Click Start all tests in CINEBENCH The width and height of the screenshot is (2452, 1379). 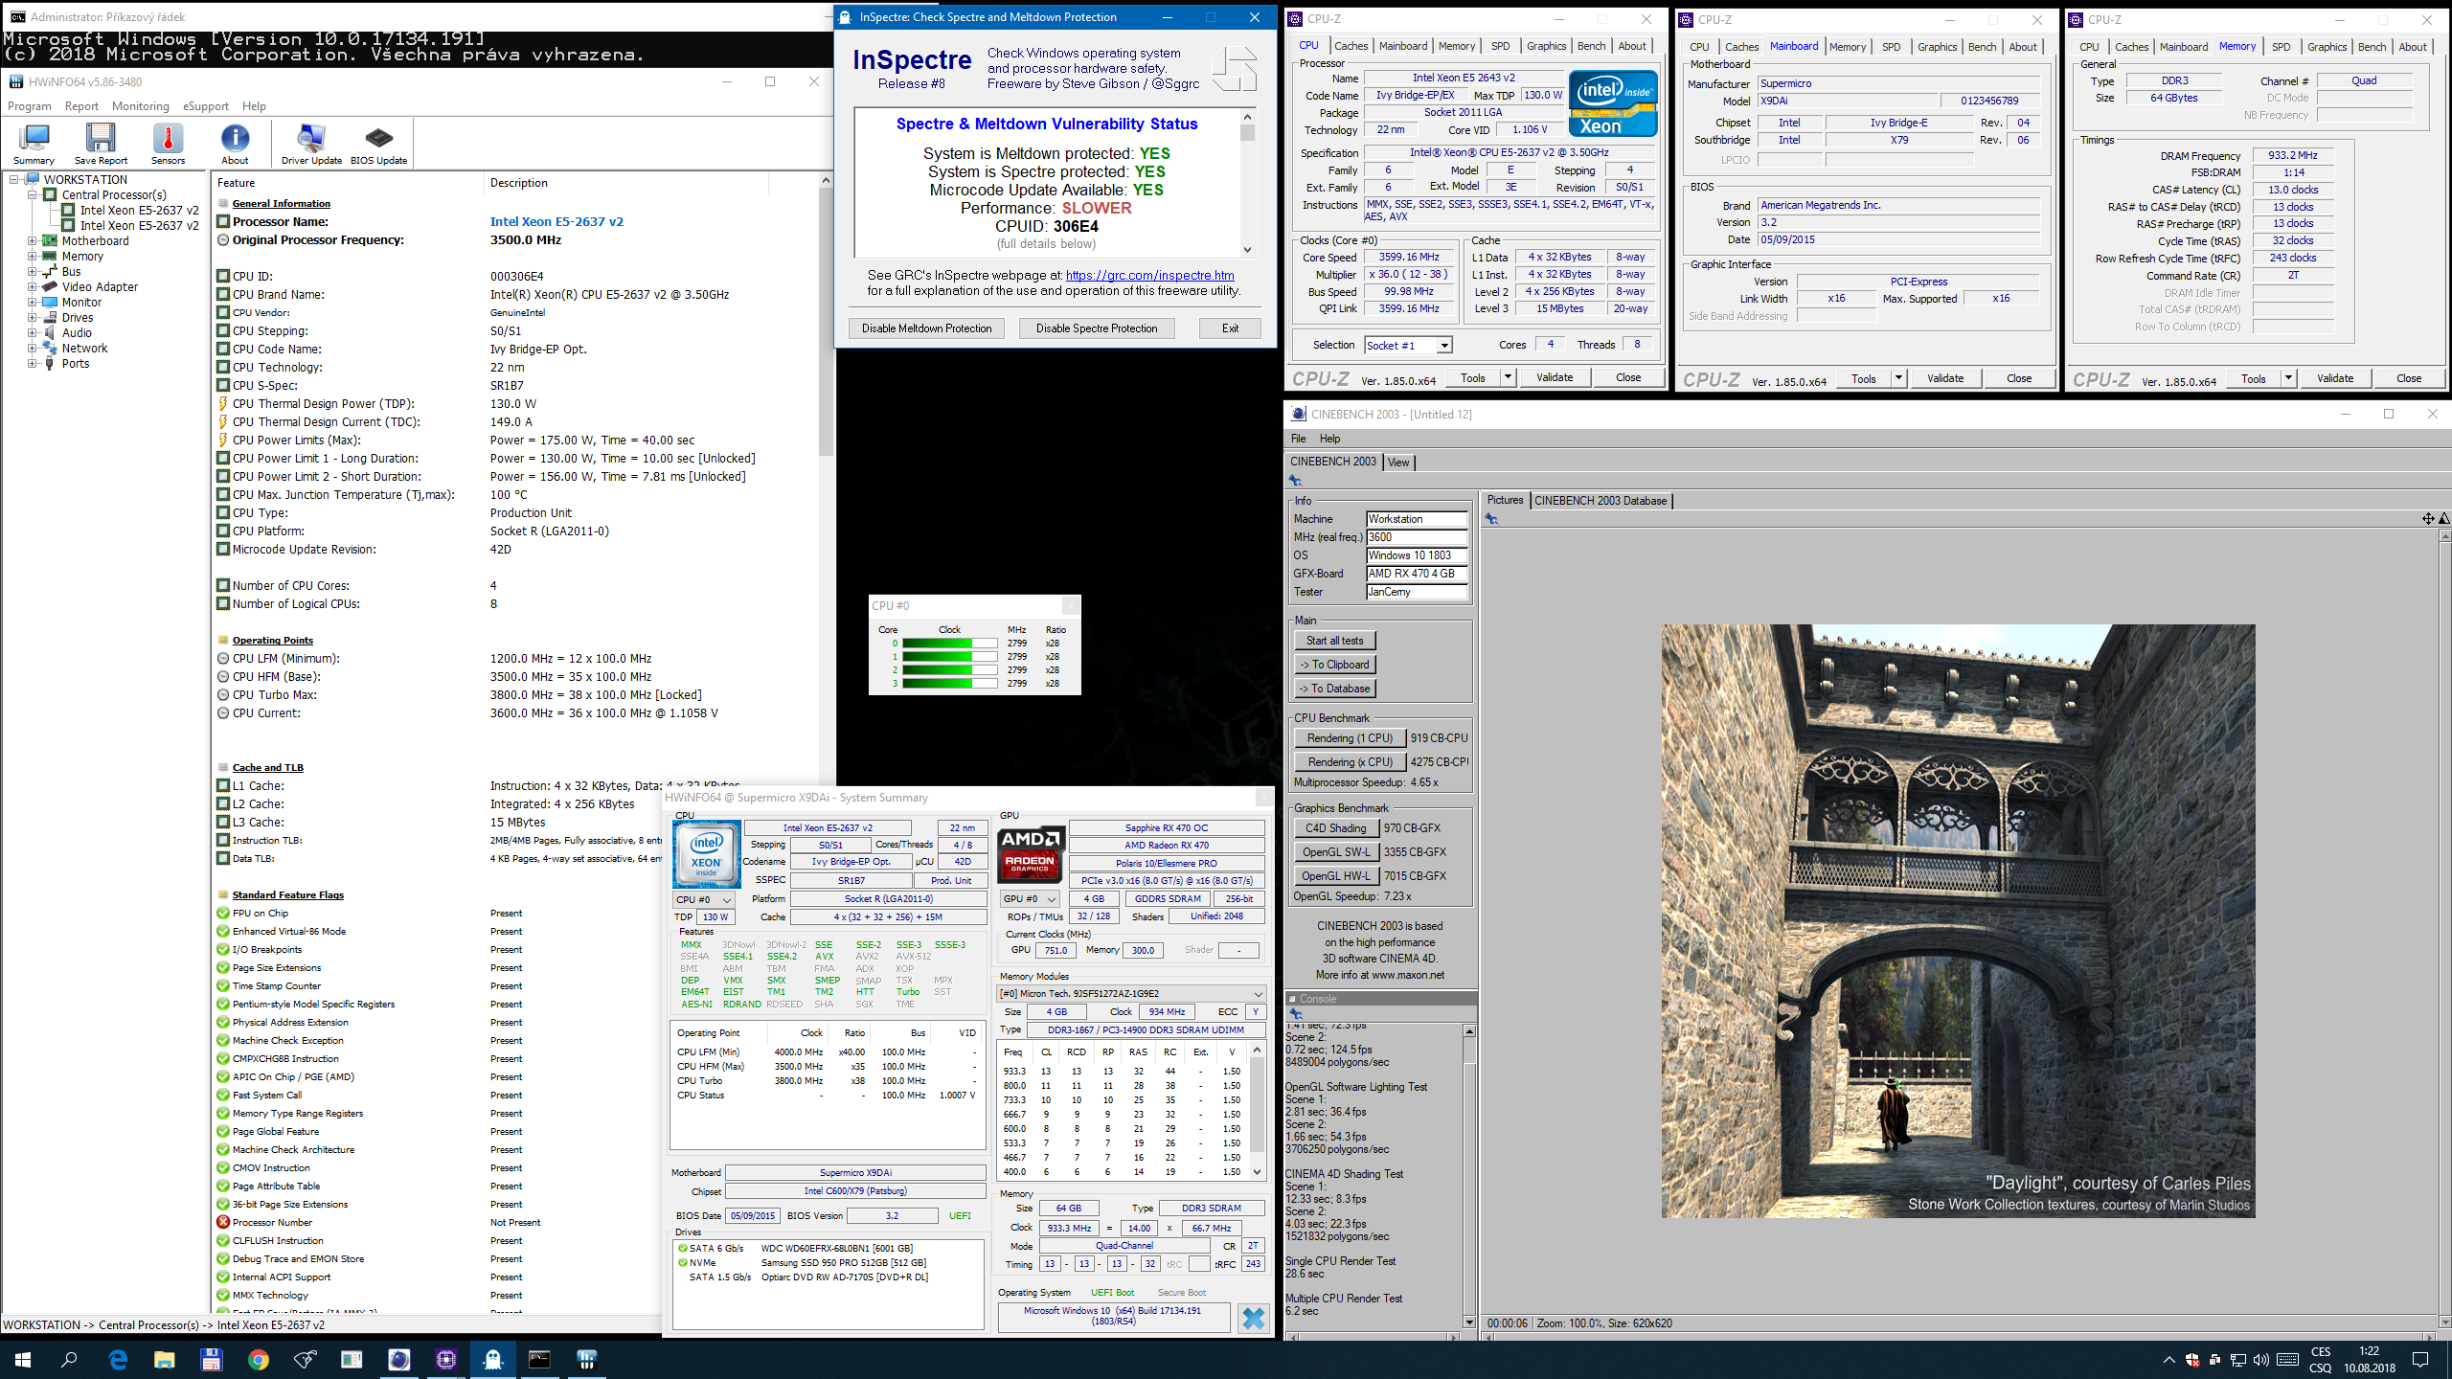[1334, 641]
